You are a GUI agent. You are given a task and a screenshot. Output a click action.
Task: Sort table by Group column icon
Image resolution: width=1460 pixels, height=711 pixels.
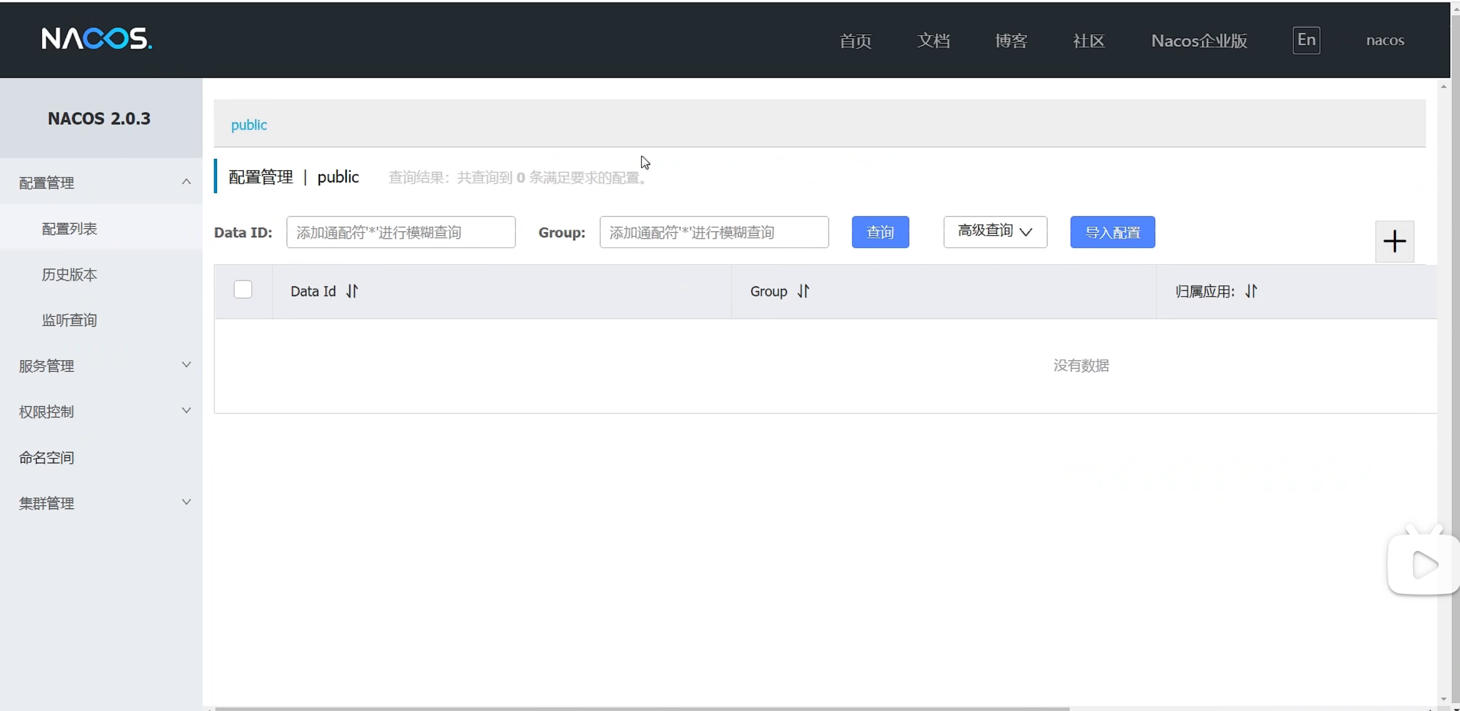click(803, 291)
